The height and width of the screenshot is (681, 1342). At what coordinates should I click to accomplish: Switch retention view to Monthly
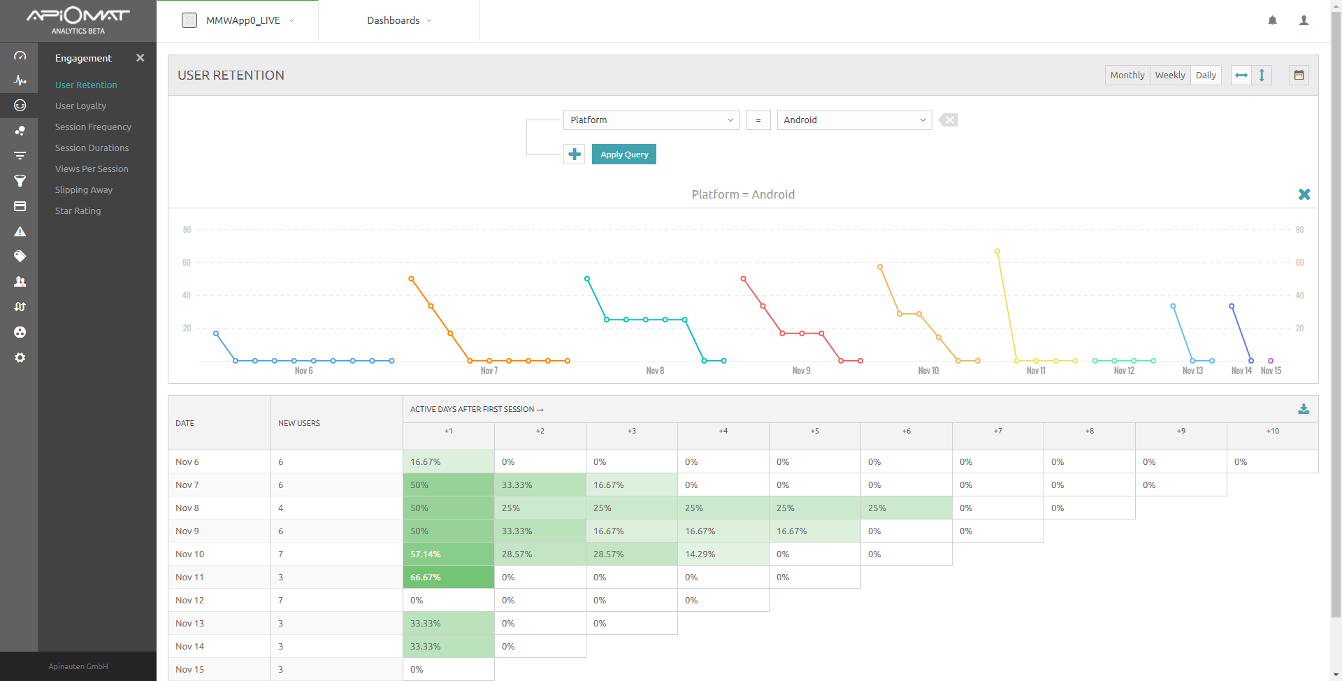(1127, 75)
